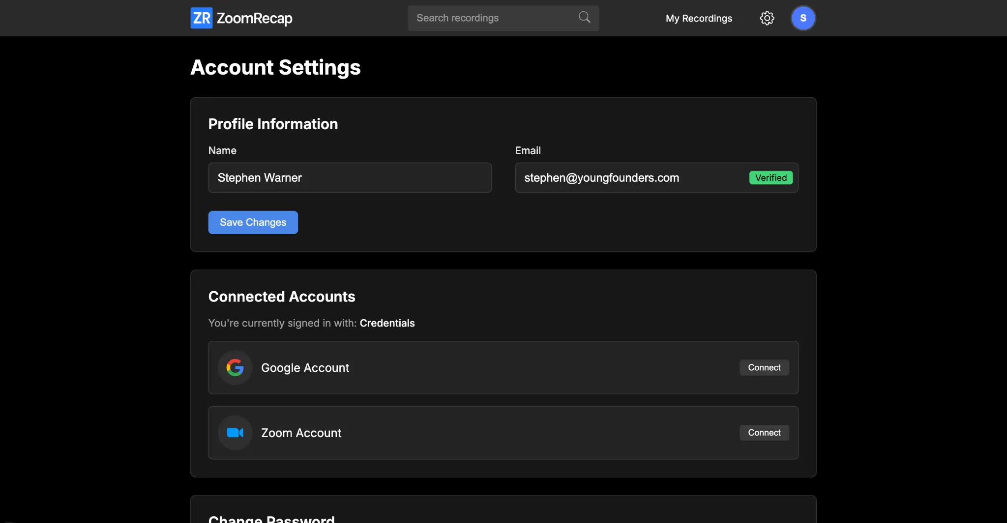The image size is (1007, 523).
Task: Click the ZR logo icon
Action: [x=201, y=18]
